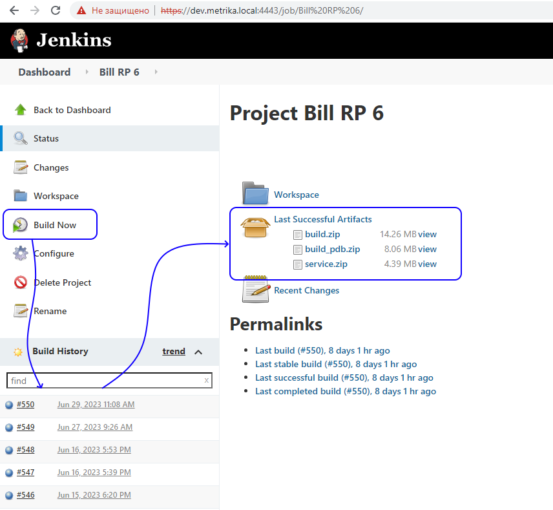Open the Jun 16, 2023 5:53 PM build date

(94, 450)
